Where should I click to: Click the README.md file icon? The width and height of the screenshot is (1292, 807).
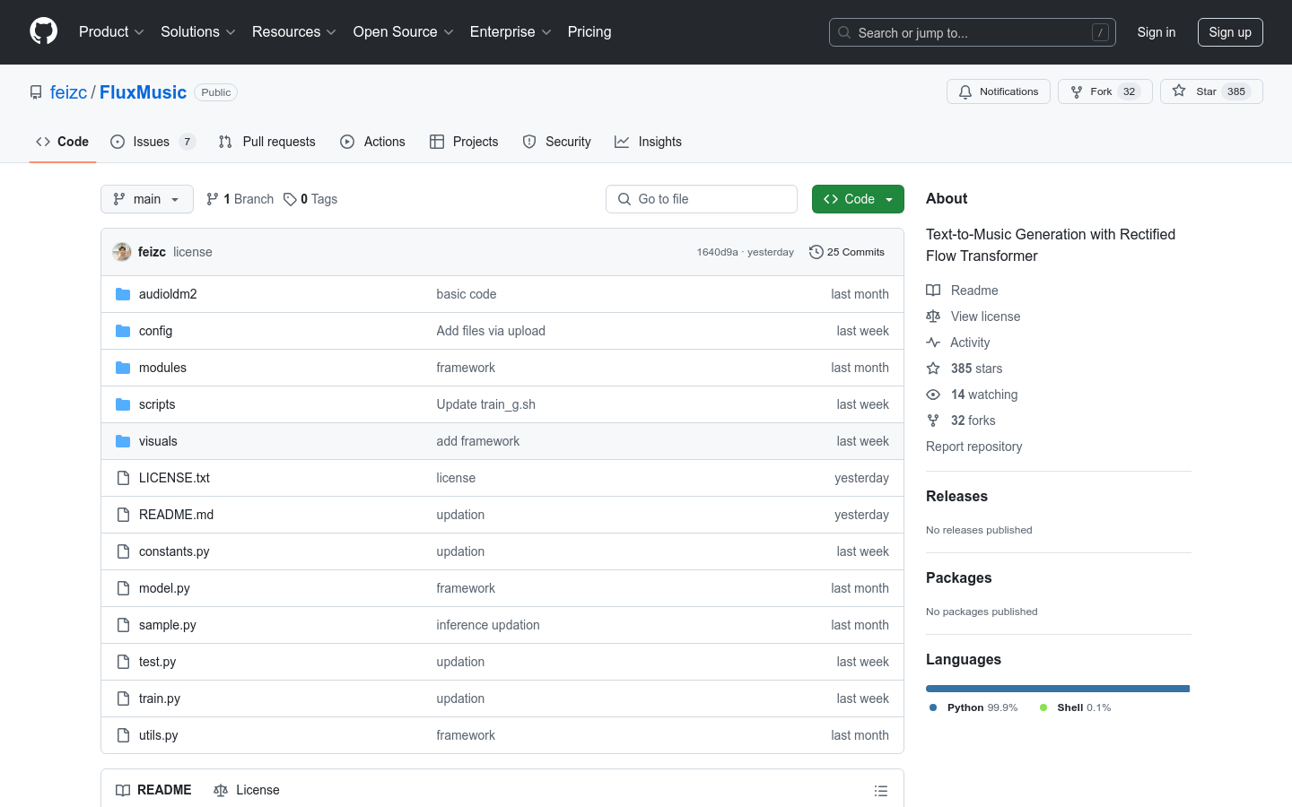(123, 515)
